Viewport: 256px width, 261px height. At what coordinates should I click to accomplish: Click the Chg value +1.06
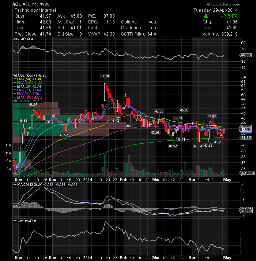[232, 22]
